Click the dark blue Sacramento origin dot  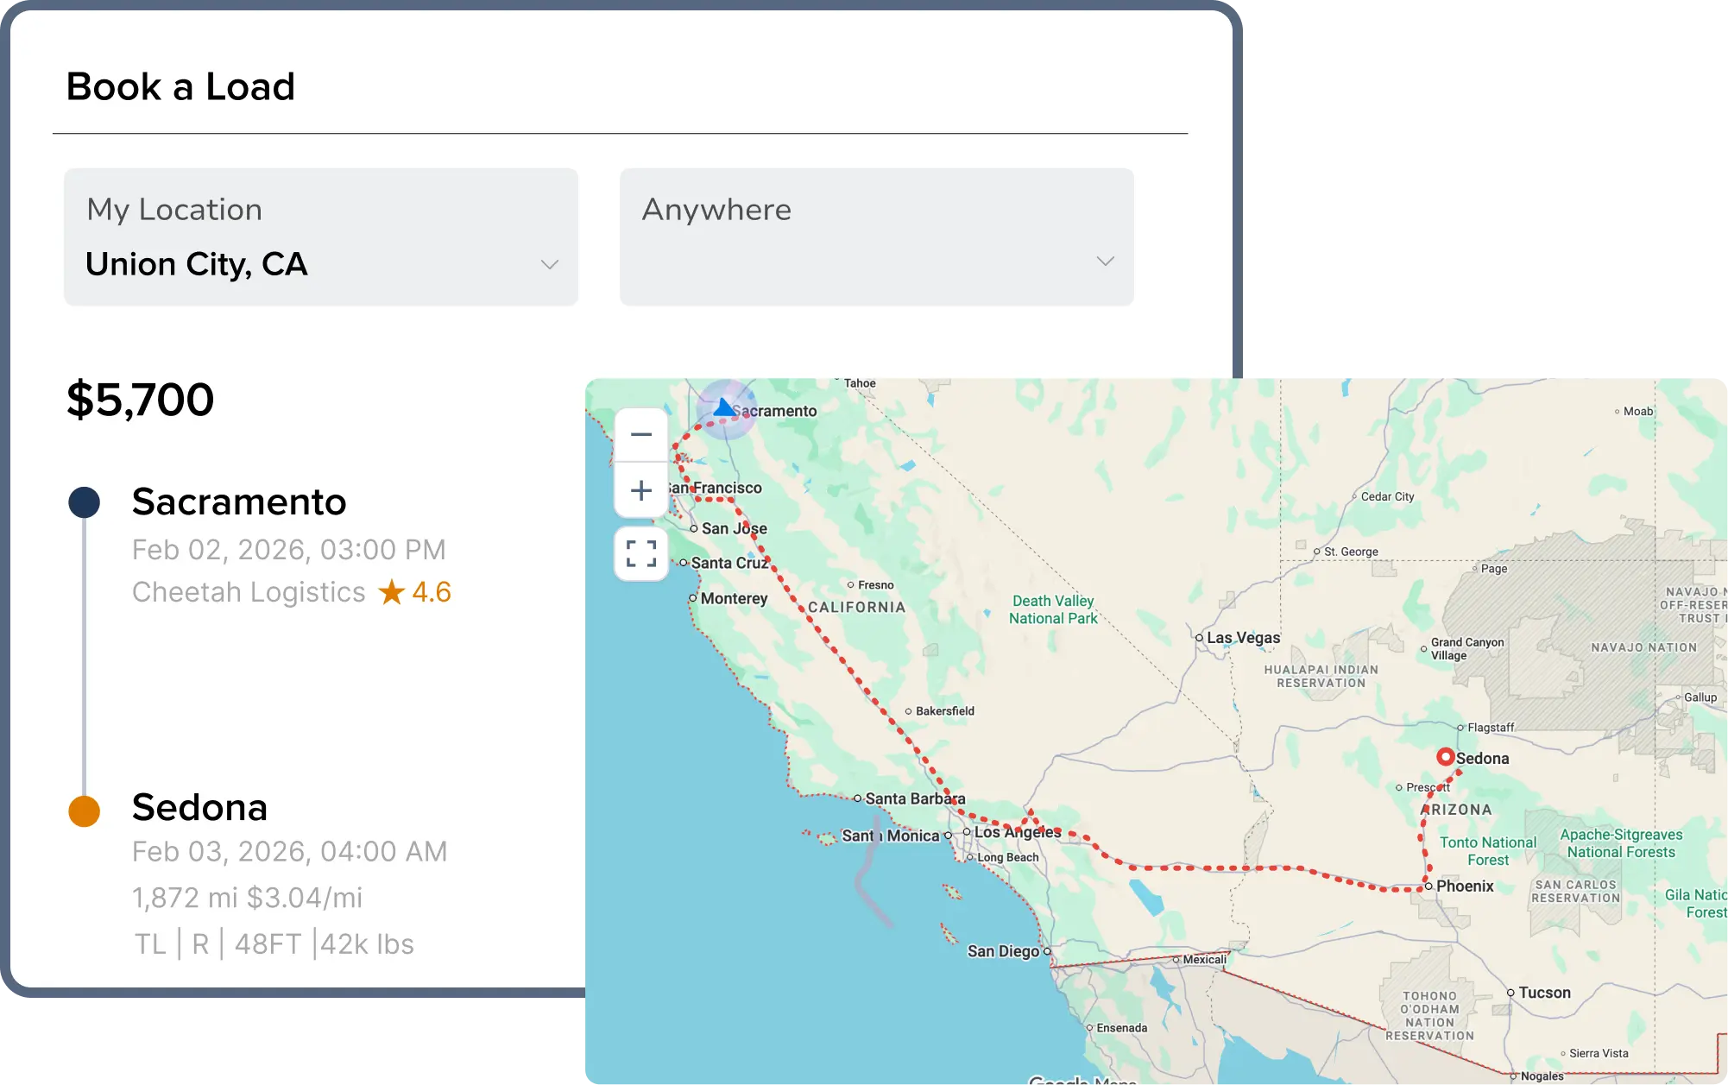pos(84,502)
